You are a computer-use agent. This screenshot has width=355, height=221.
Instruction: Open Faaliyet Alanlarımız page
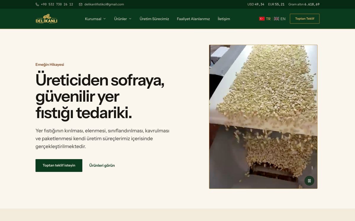pyautogui.click(x=193, y=19)
